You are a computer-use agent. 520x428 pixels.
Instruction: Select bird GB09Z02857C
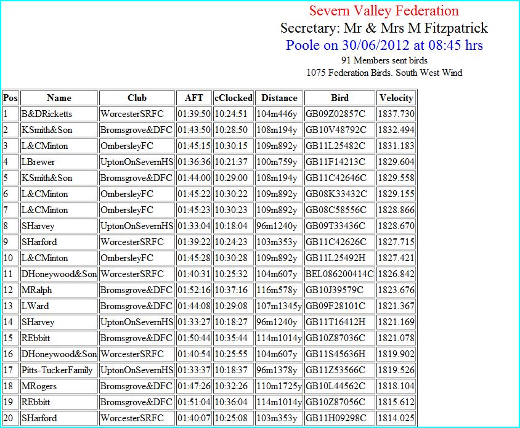coord(335,114)
